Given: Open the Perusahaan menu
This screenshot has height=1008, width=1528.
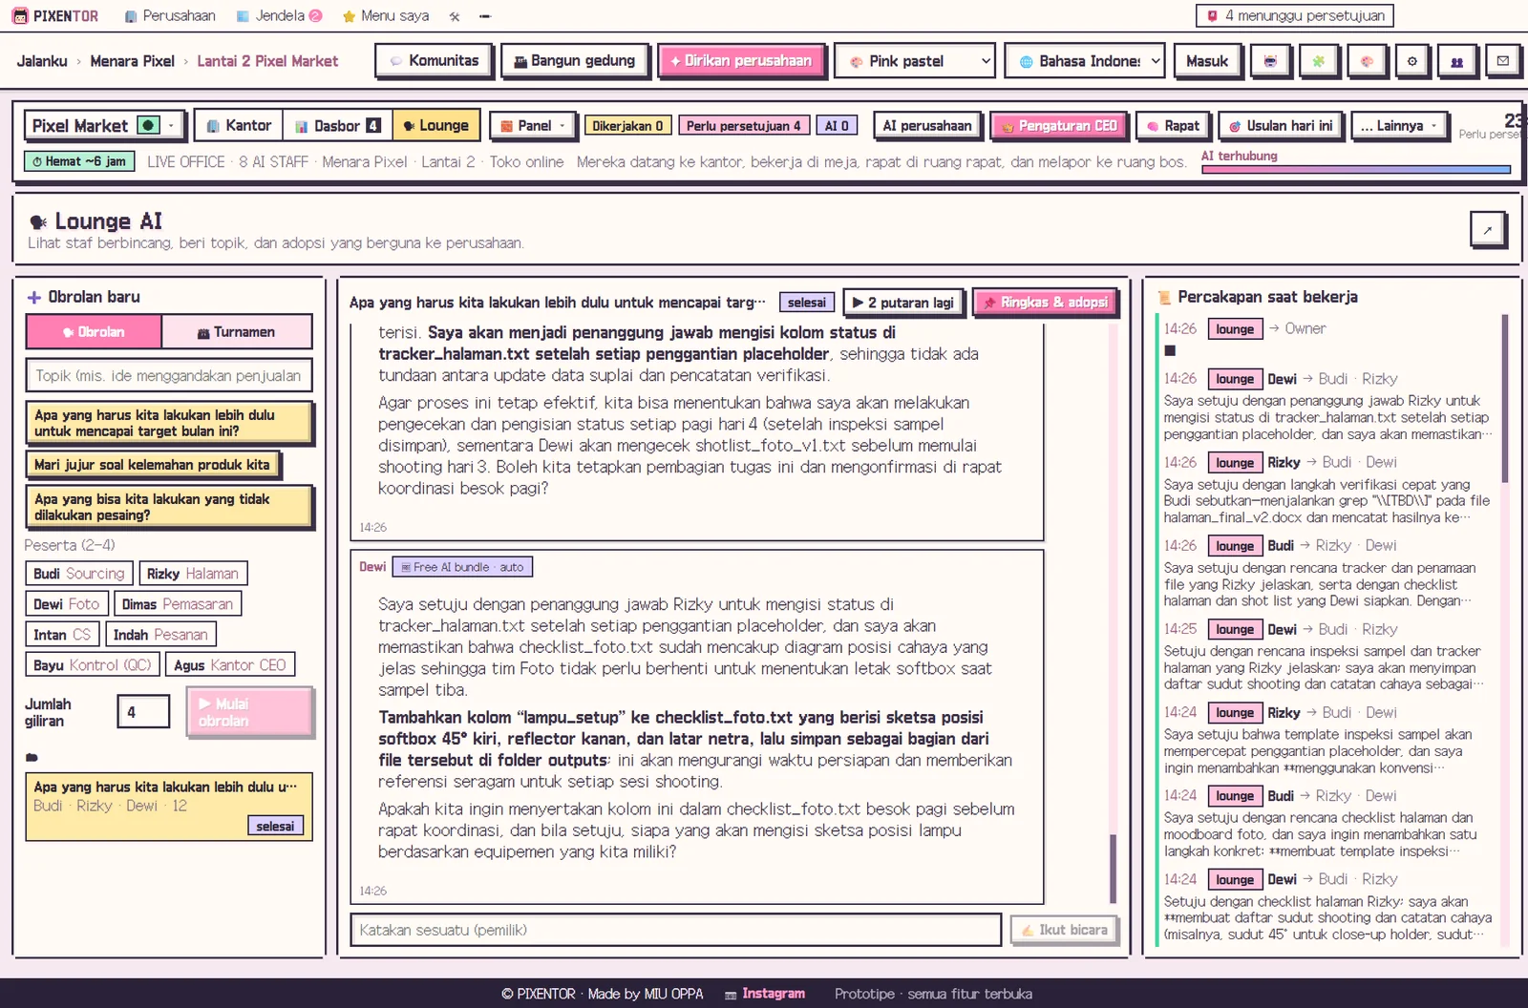Looking at the screenshot, I should (170, 16).
